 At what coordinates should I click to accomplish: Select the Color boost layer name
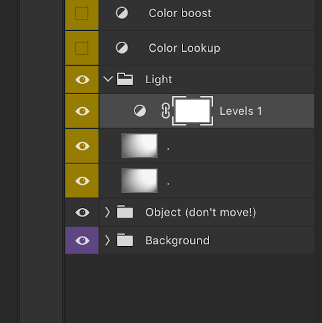(180, 13)
